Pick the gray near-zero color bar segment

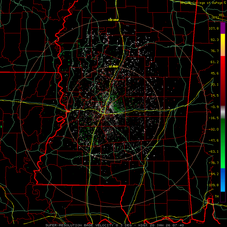[x=223, y=112]
